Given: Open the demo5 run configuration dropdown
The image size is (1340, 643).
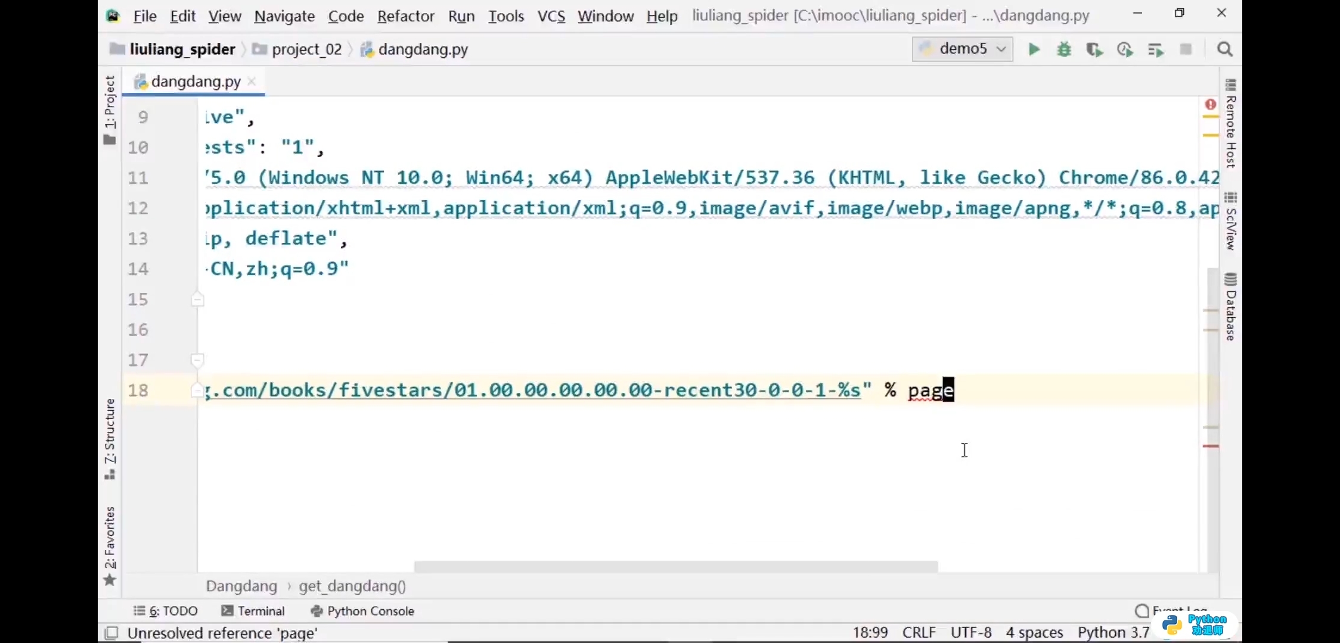Looking at the screenshot, I should coord(963,49).
